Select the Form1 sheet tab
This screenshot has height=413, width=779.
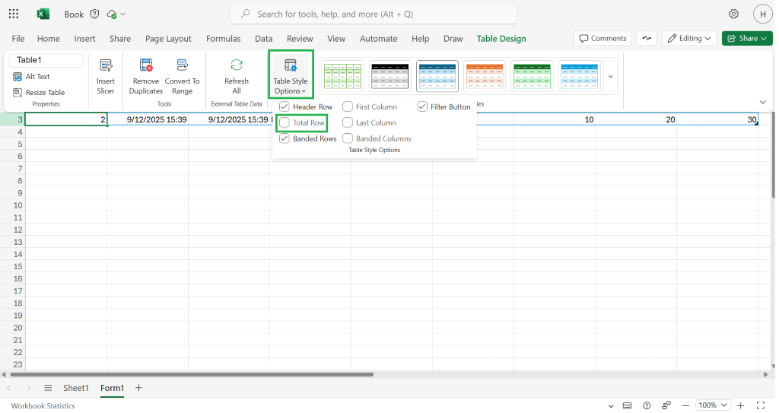[x=113, y=388]
